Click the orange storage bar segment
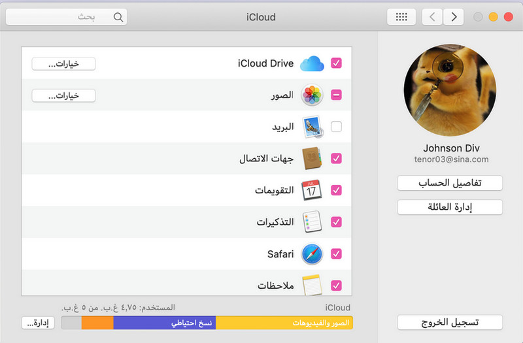The height and width of the screenshot is (343, 523). (97, 323)
